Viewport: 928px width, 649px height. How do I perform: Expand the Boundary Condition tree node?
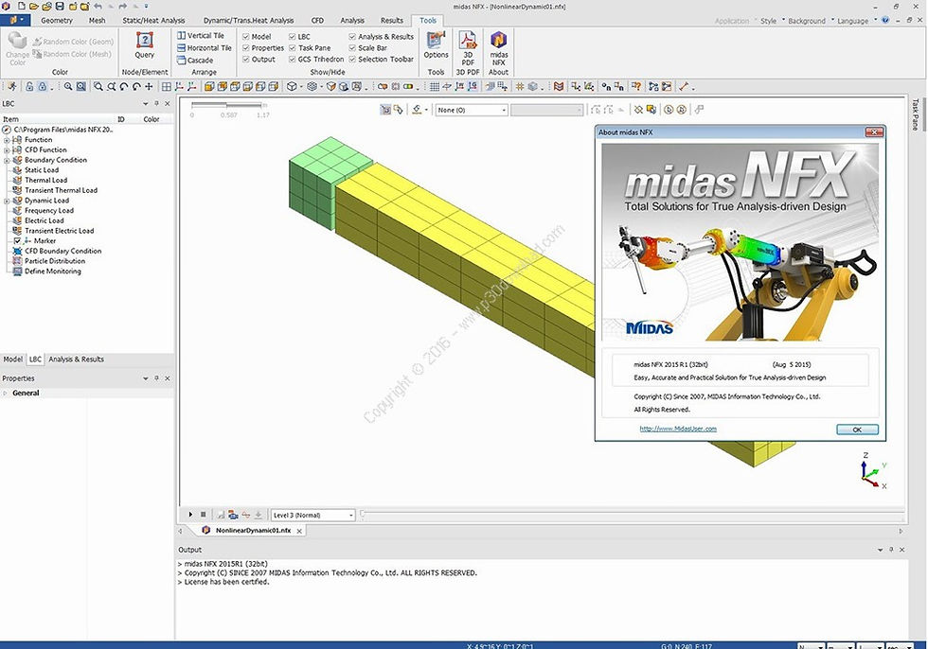(7, 160)
